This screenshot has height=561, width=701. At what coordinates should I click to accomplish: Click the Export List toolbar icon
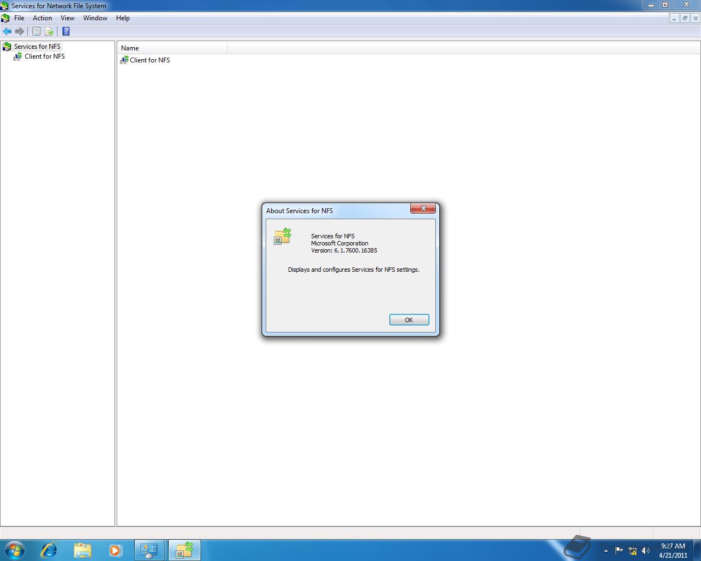click(49, 32)
